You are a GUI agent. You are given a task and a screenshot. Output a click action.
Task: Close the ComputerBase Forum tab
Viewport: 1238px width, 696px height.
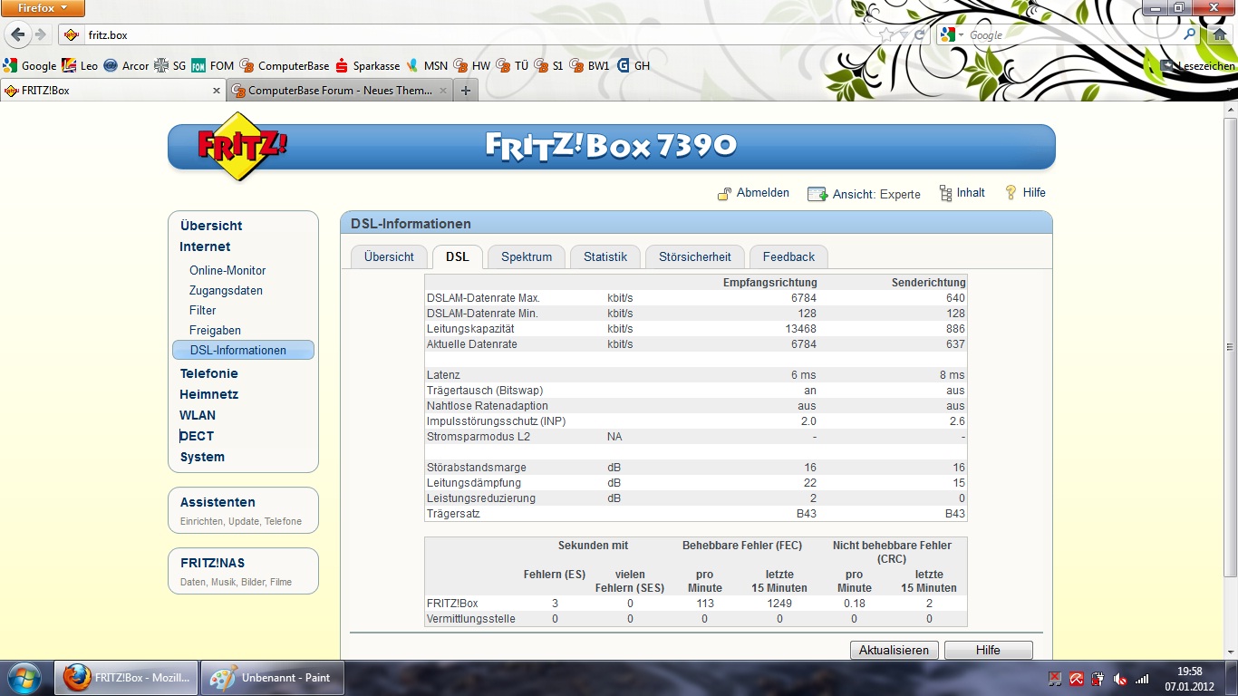[444, 91]
